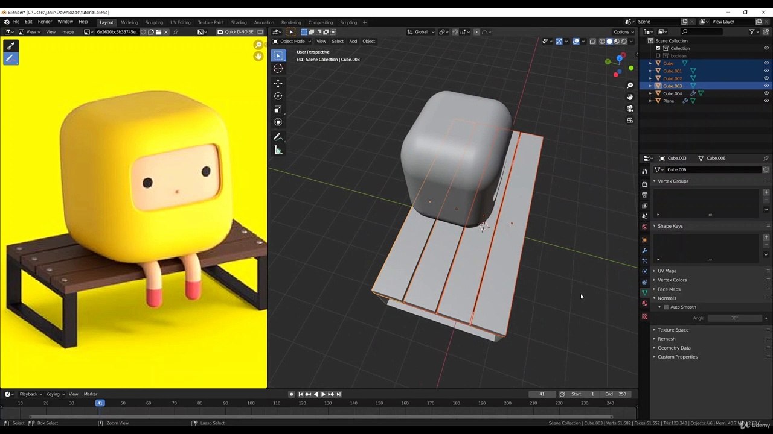Open the Output properties tab
This screenshot has width=773, height=434.
[x=644, y=195]
